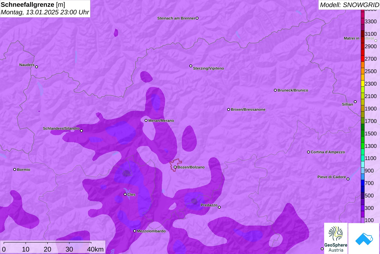Click the Predazzo location marker

click(x=219, y=207)
